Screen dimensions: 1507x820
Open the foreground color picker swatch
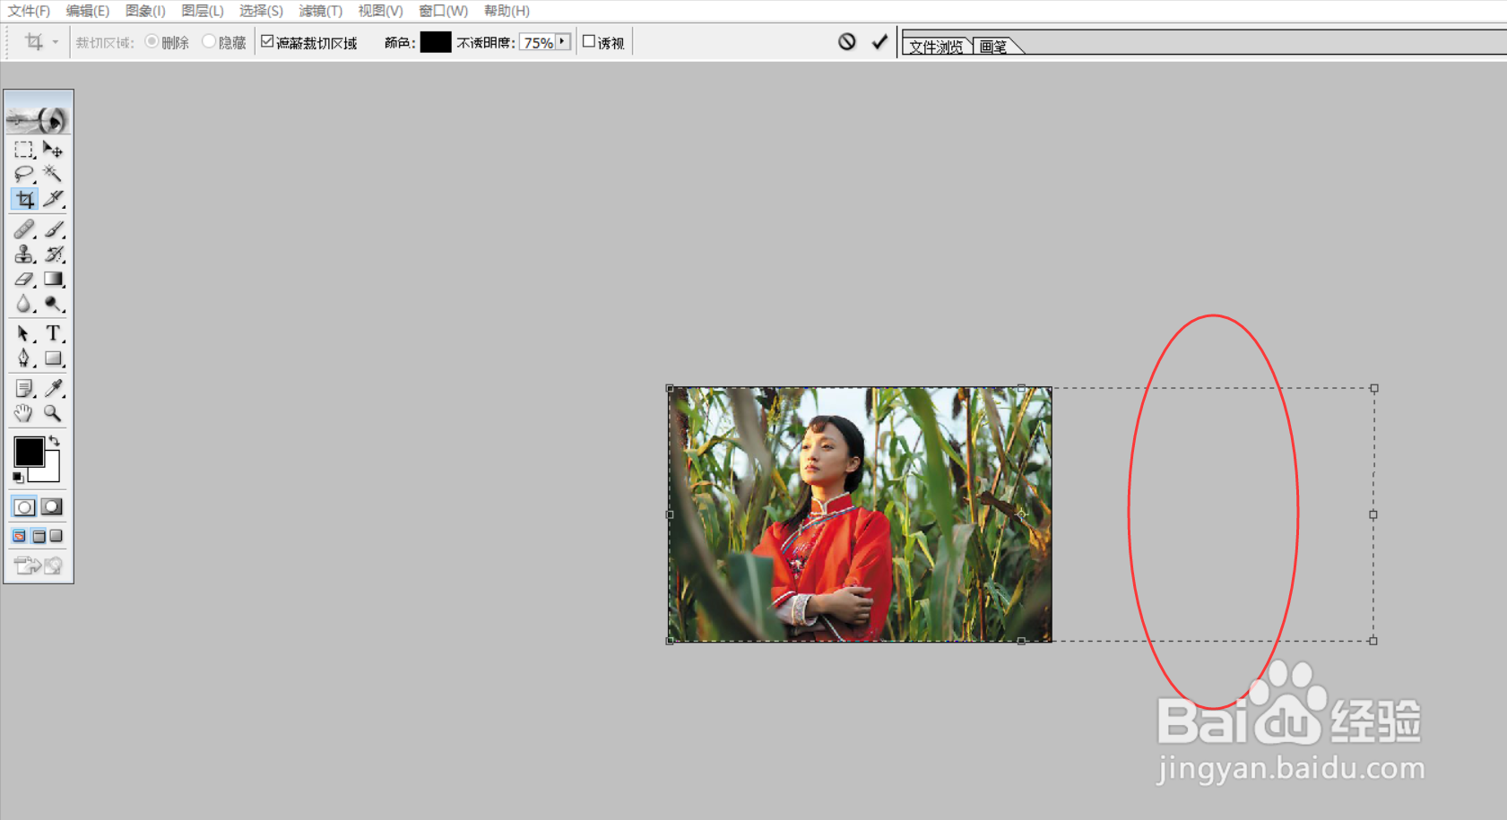(29, 452)
